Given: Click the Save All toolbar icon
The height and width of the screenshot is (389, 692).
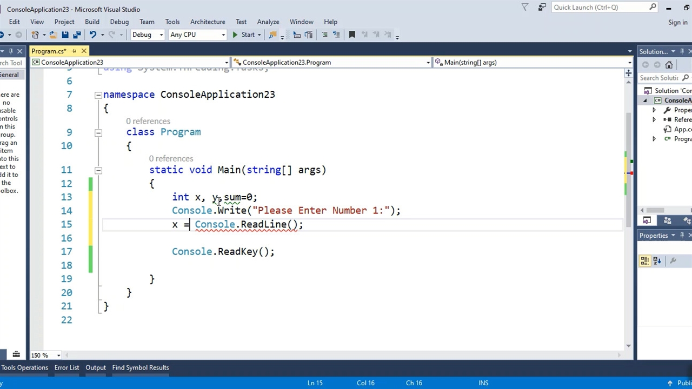Looking at the screenshot, I should tap(77, 35).
